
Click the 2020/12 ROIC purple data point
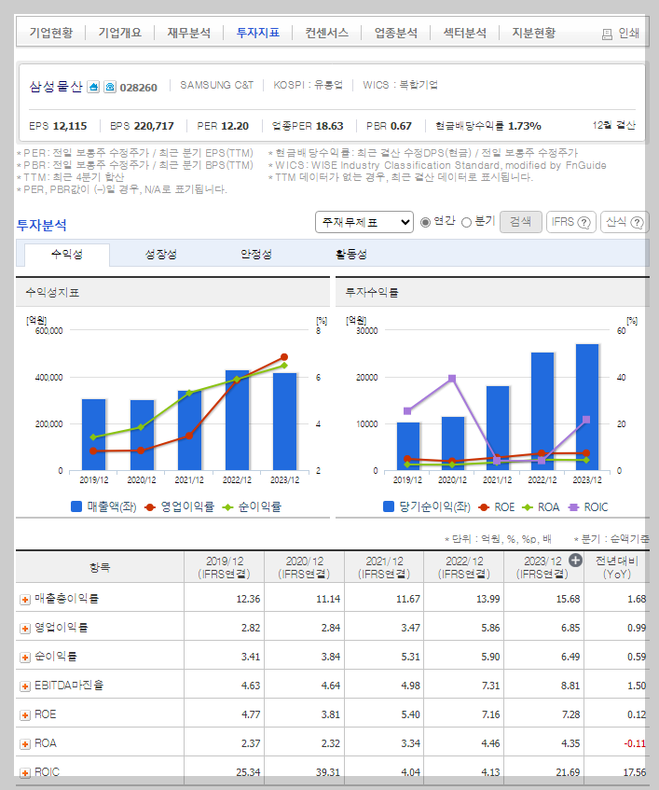[452, 379]
